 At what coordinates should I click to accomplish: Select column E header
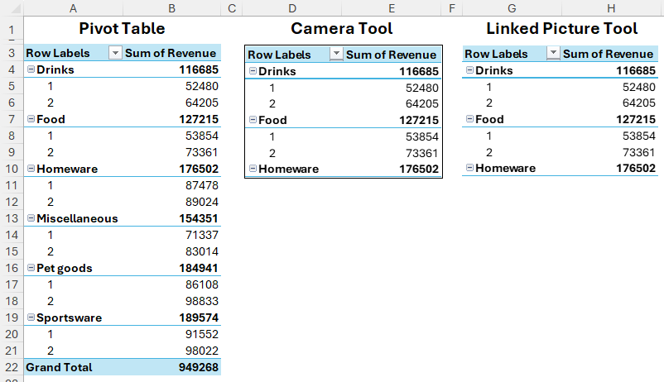click(392, 8)
